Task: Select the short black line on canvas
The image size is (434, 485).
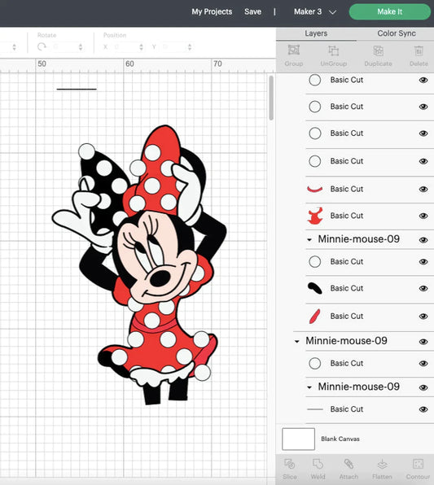Action: click(x=77, y=89)
